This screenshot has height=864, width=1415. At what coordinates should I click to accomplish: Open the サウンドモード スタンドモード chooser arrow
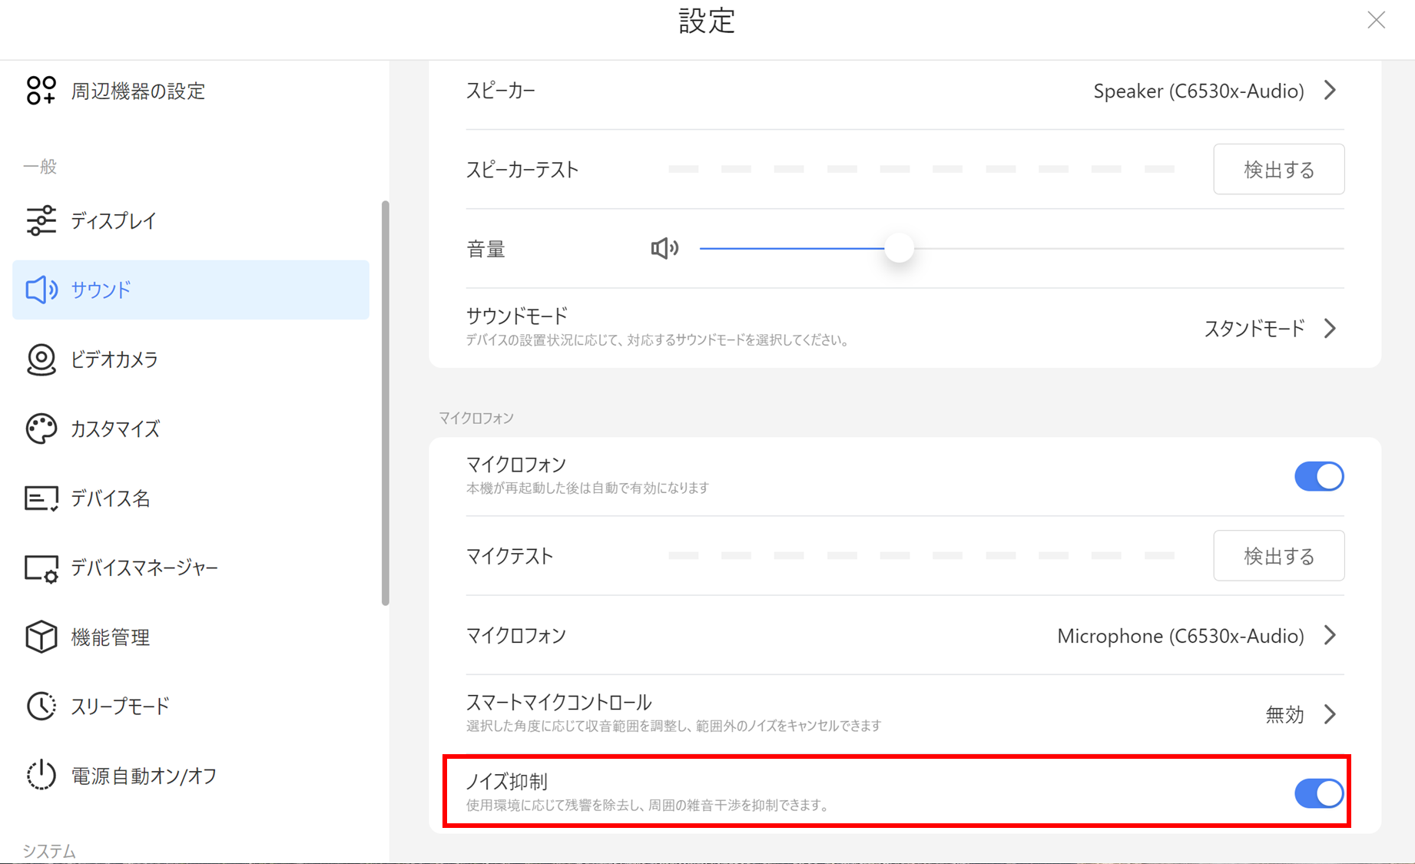(1330, 329)
